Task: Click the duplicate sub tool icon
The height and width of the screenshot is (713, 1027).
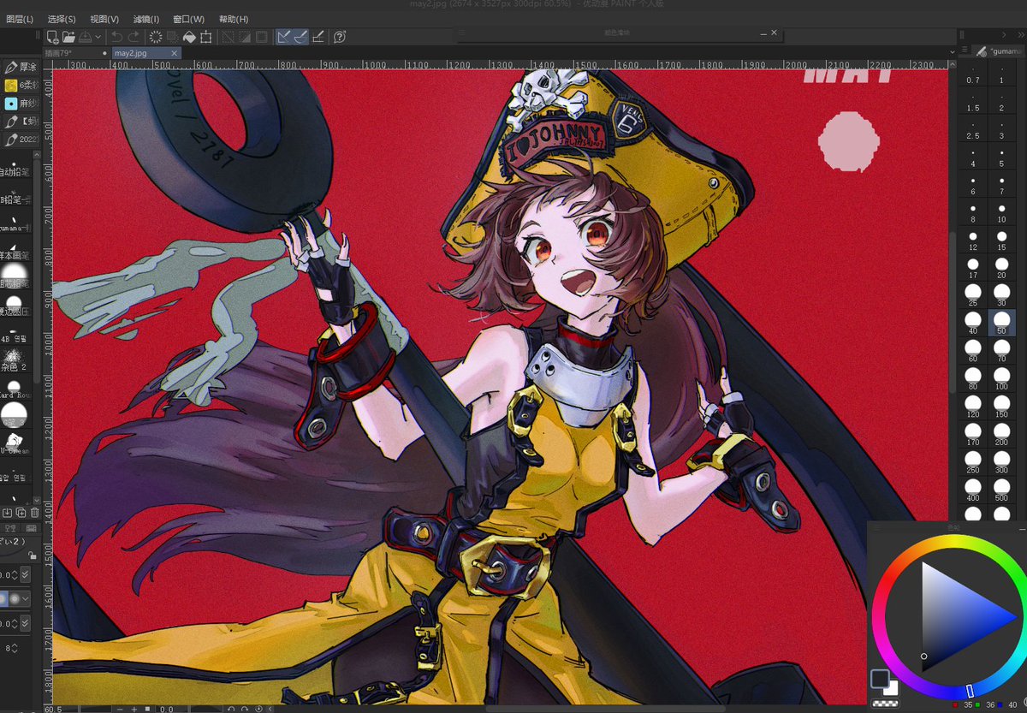Action: coord(21,513)
